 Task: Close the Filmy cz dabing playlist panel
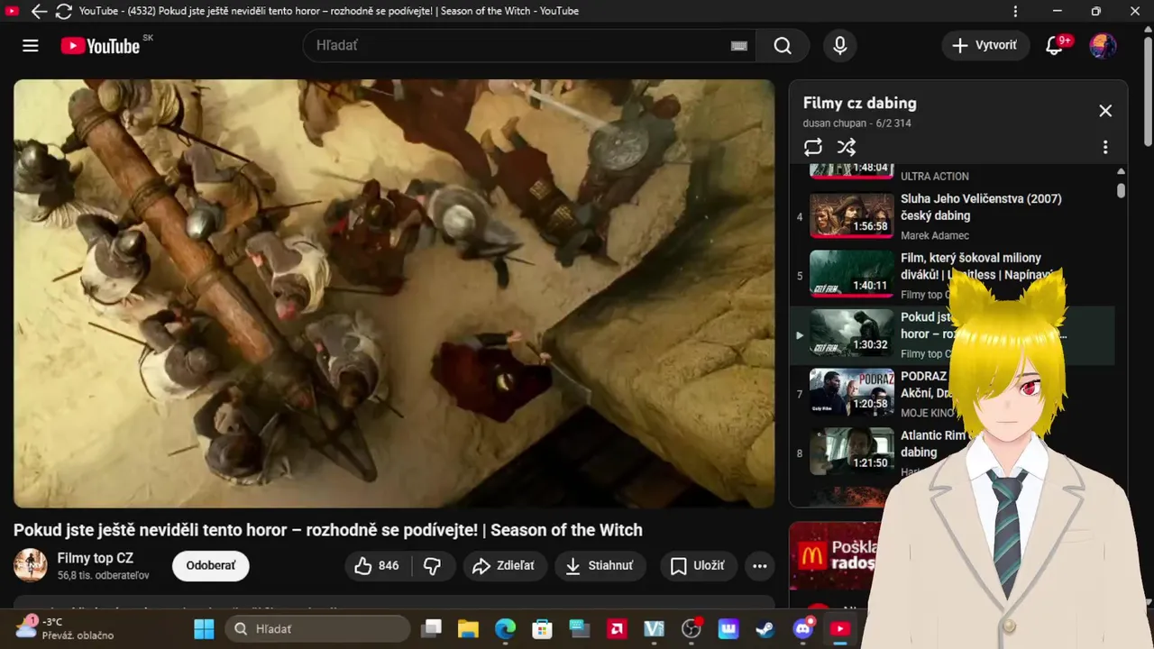coord(1105,111)
